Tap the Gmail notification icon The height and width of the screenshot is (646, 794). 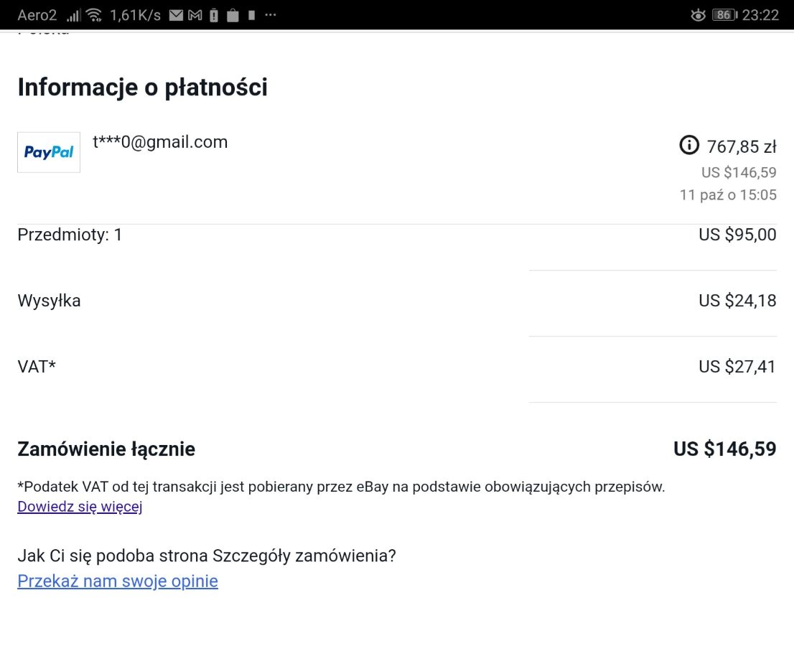[195, 15]
